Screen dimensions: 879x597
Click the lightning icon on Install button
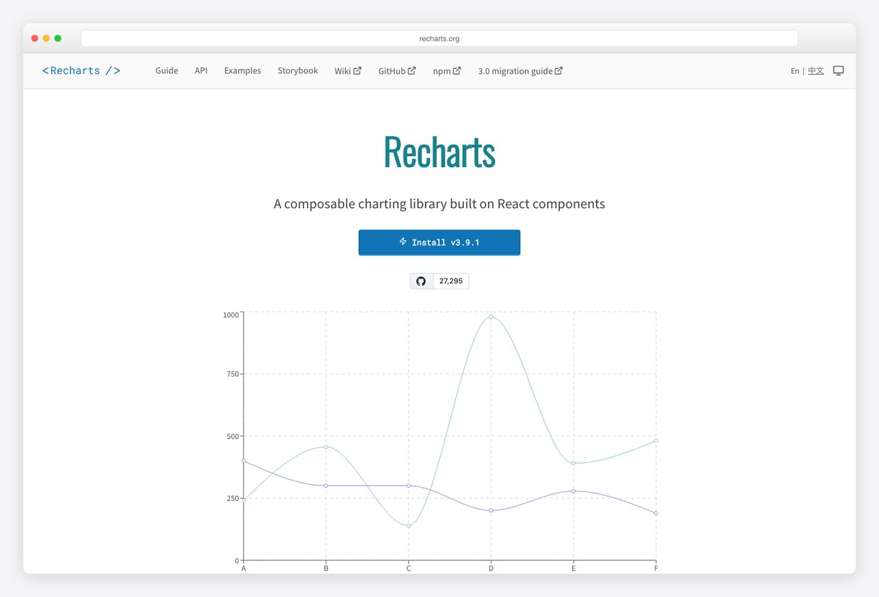(403, 242)
